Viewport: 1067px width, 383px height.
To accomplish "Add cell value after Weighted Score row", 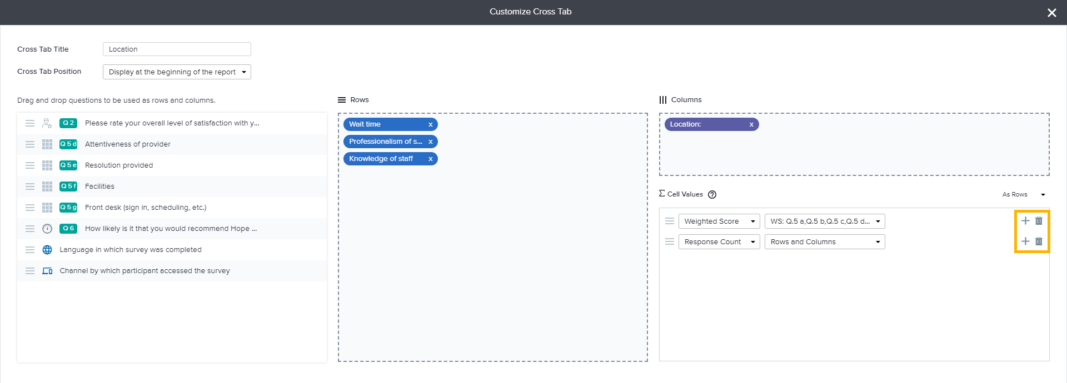I will tap(1025, 221).
